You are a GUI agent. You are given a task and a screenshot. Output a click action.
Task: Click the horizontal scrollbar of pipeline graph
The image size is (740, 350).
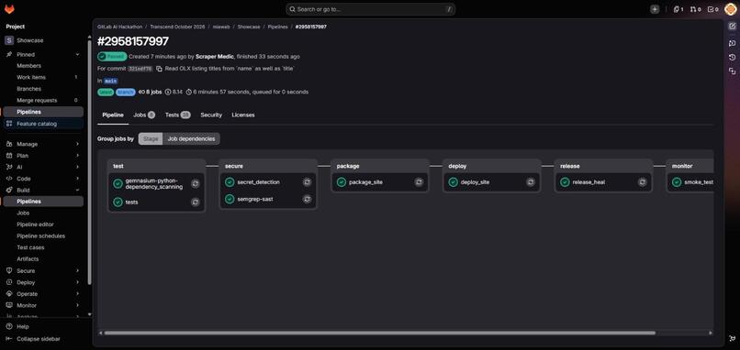[380, 333]
